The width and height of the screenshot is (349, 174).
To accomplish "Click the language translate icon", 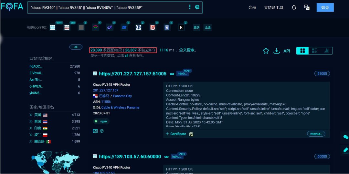I will coord(307,7).
